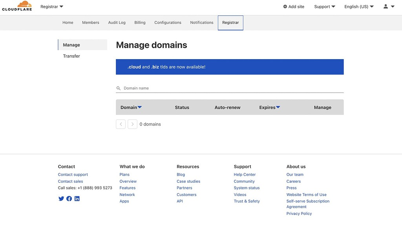
Task: Open the Configurations tab
Action: (168, 22)
